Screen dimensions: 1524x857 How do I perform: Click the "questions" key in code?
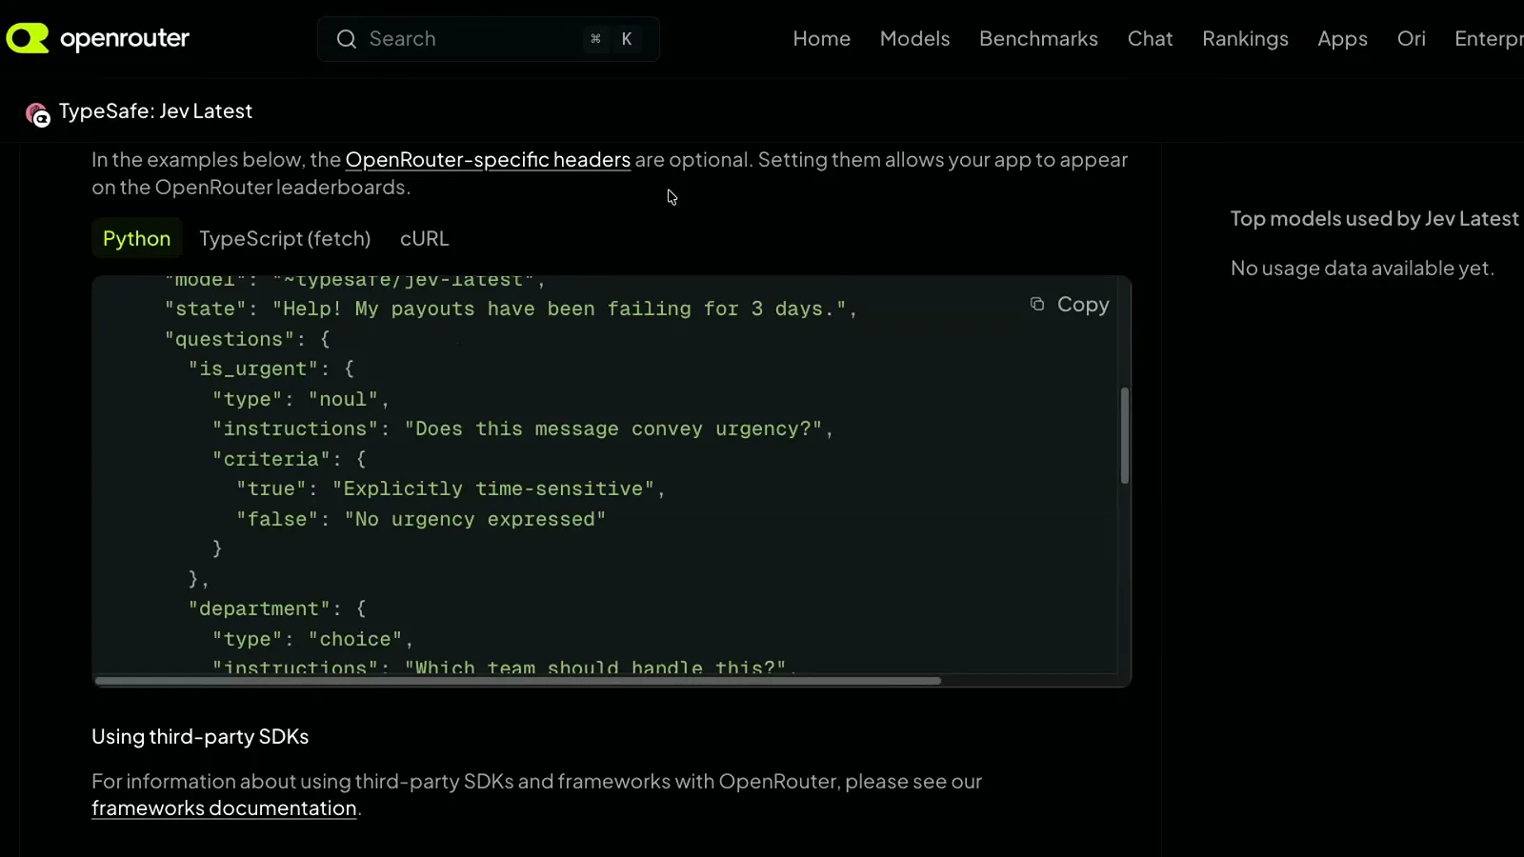(x=229, y=340)
